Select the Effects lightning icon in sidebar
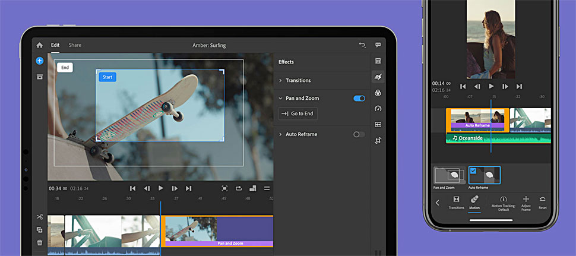This screenshot has height=256, width=576. coord(378,77)
